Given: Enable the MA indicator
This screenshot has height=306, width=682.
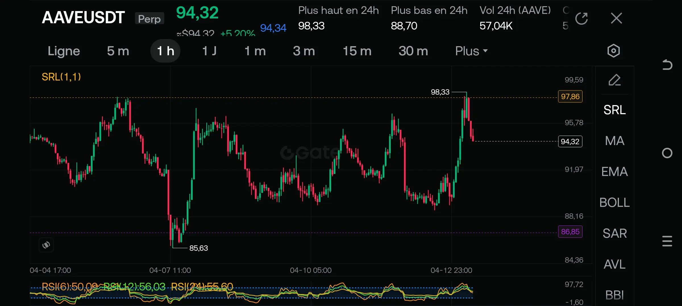Looking at the screenshot, I should point(614,141).
